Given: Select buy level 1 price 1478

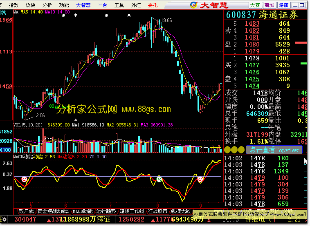Looking at the screenshot, I should pyautogui.click(x=252, y=58).
